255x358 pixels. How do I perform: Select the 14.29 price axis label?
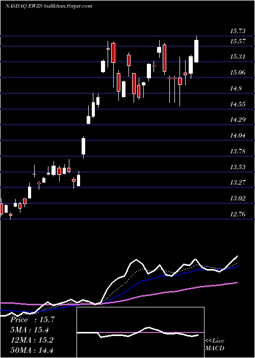coord(238,119)
